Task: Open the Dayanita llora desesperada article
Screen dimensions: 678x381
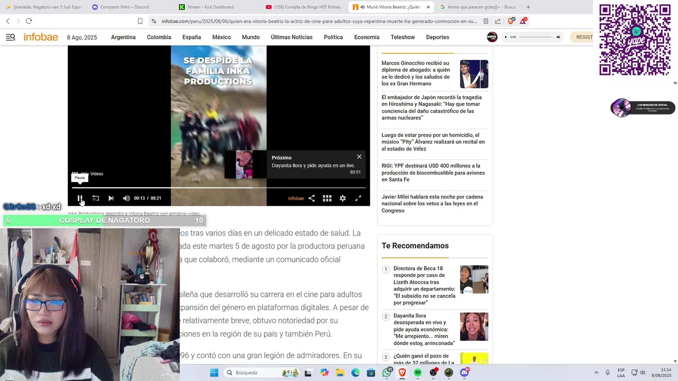Action: pyautogui.click(x=424, y=329)
